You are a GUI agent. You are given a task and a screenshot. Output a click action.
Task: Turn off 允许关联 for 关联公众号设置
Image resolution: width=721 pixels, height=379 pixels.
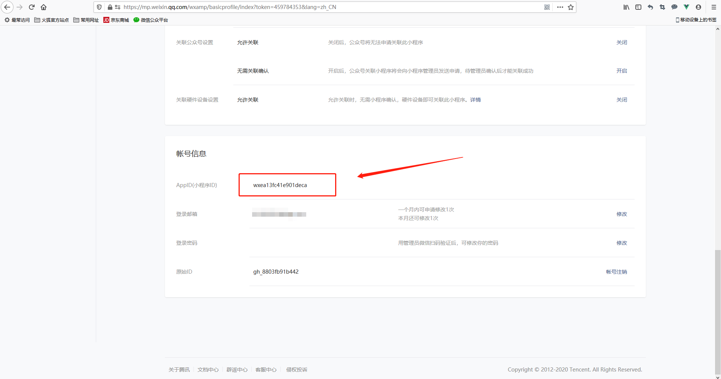pos(621,42)
